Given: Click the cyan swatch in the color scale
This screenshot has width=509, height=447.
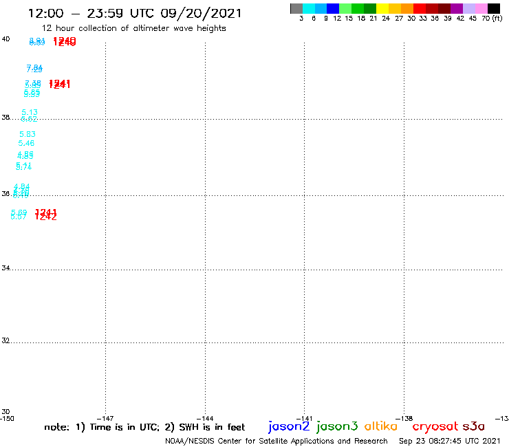Looking at the screenshot, I should (309, 8).
